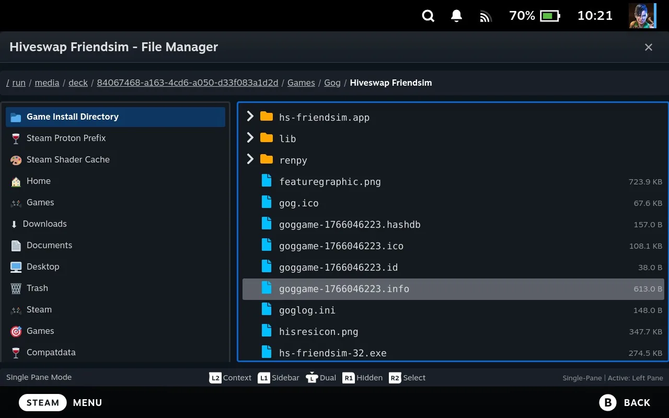Click the B BACK button
The image size is (669, 418).
pyautogui.click(x=625, y=403)
